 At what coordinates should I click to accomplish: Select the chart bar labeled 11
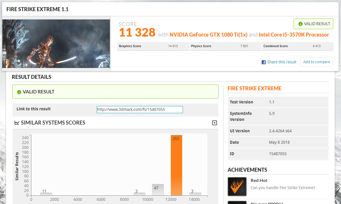click(x=46, y=194)
